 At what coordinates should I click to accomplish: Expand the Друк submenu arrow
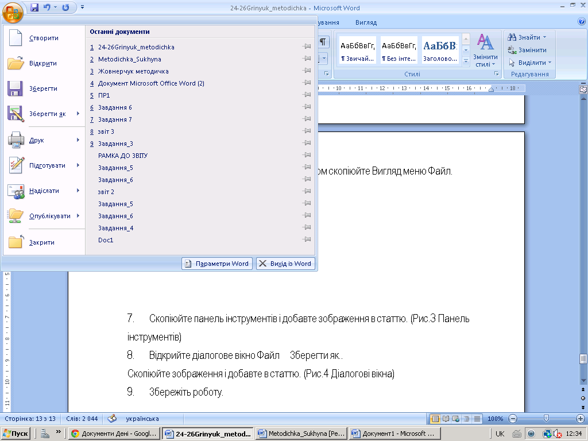(x=78, y=140)
